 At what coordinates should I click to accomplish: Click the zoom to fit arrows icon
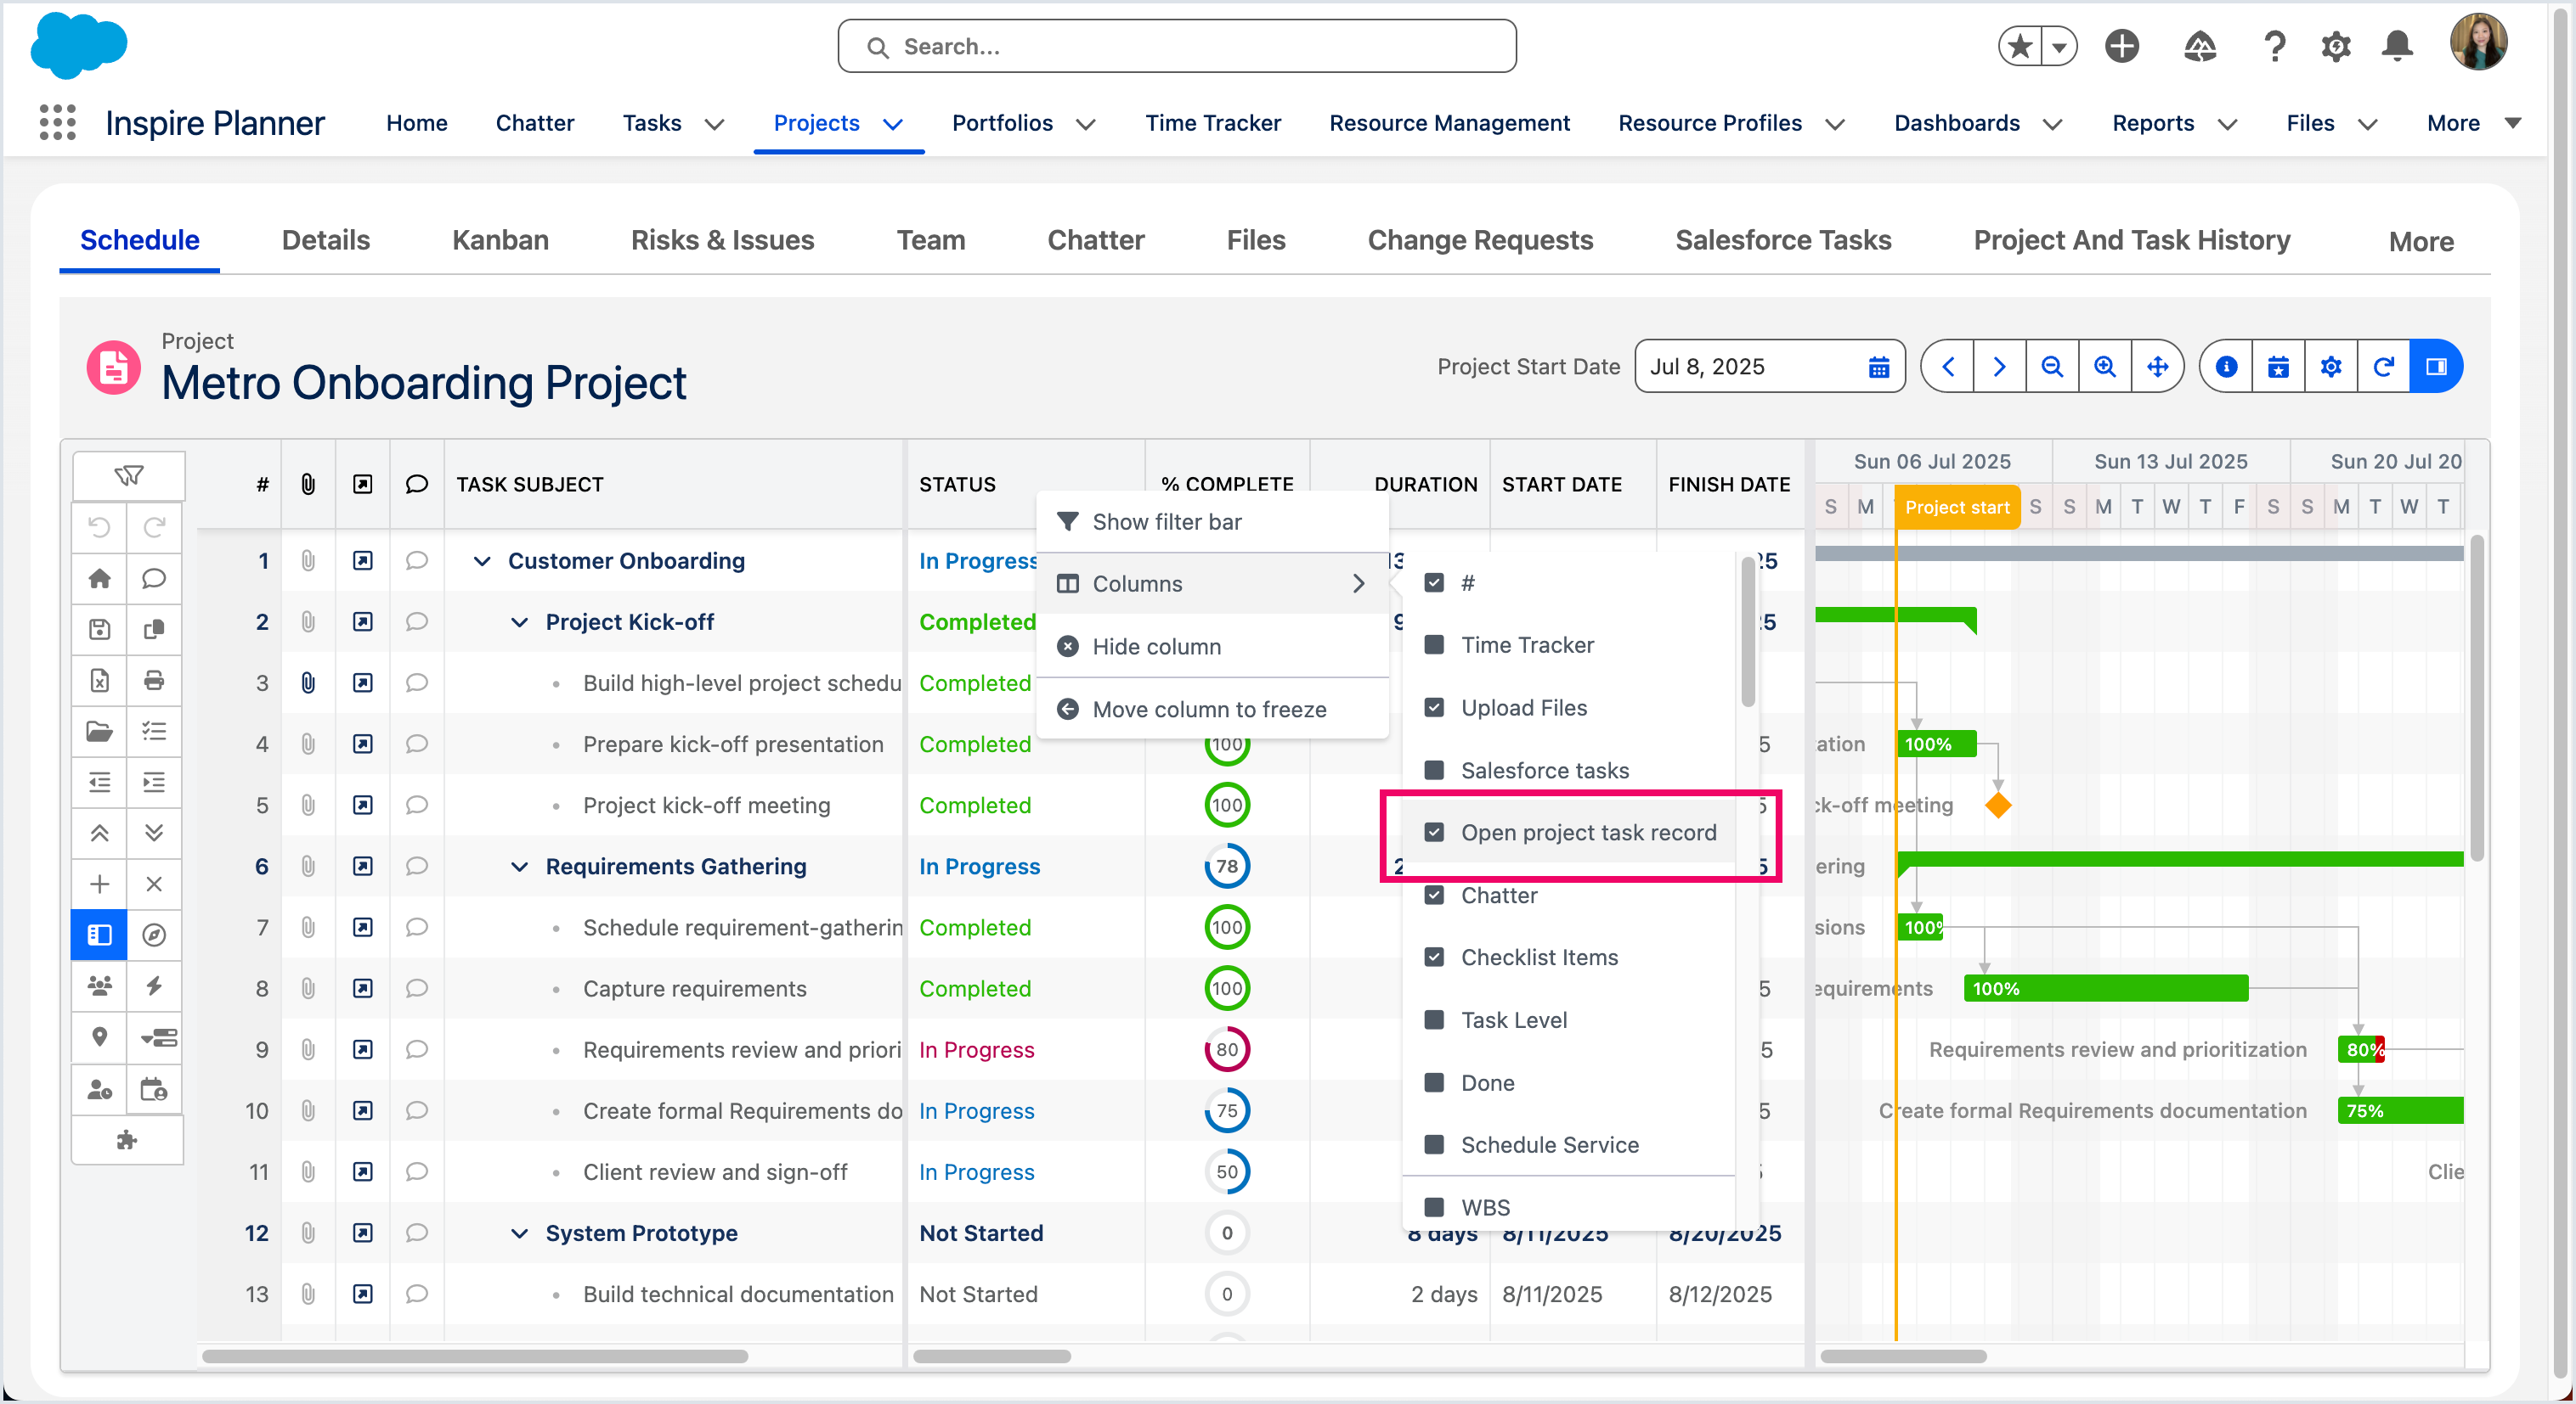click(2158, 367)
